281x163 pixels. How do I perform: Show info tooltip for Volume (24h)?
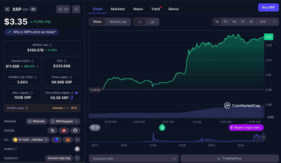(32, 61)
